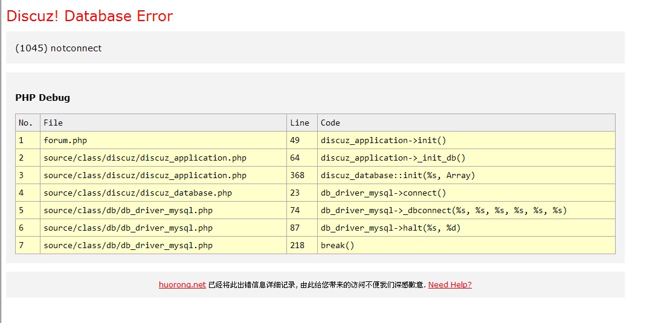Click the Need Help? link
The height and width of the screenshot is (323, 667).
coord(450,285)
